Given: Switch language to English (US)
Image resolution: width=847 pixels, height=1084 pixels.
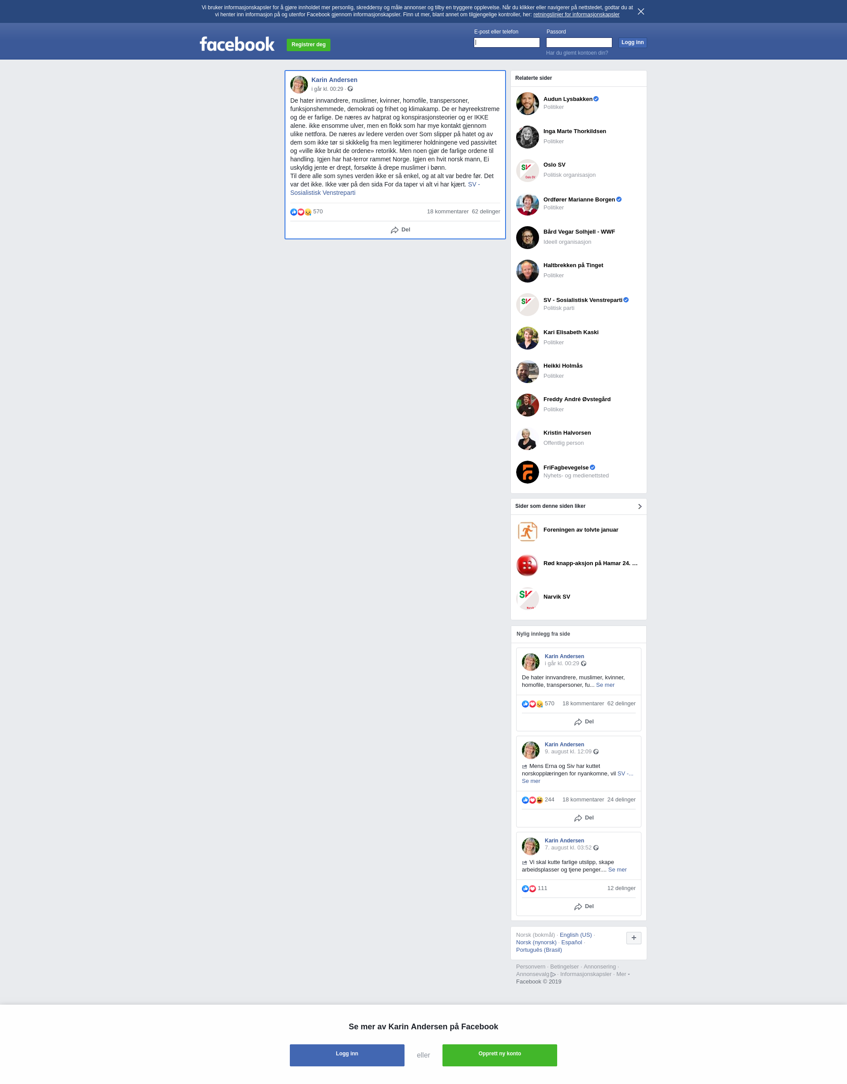Looking at the screenshot, I should click(576, 935).
